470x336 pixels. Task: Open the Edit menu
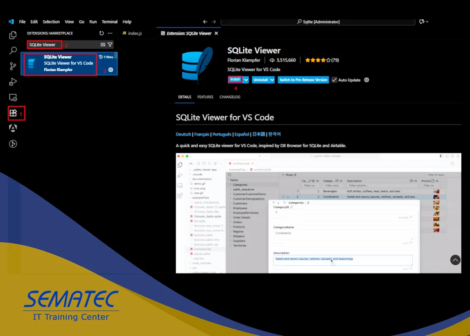34,22
